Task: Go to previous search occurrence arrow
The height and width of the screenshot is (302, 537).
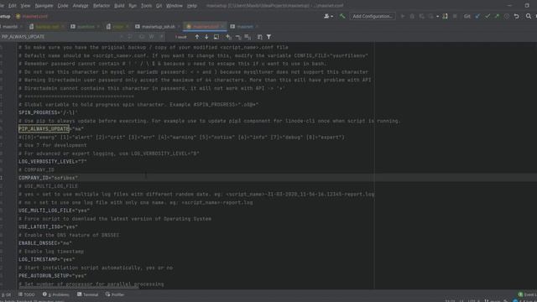Action: point(197,37)
